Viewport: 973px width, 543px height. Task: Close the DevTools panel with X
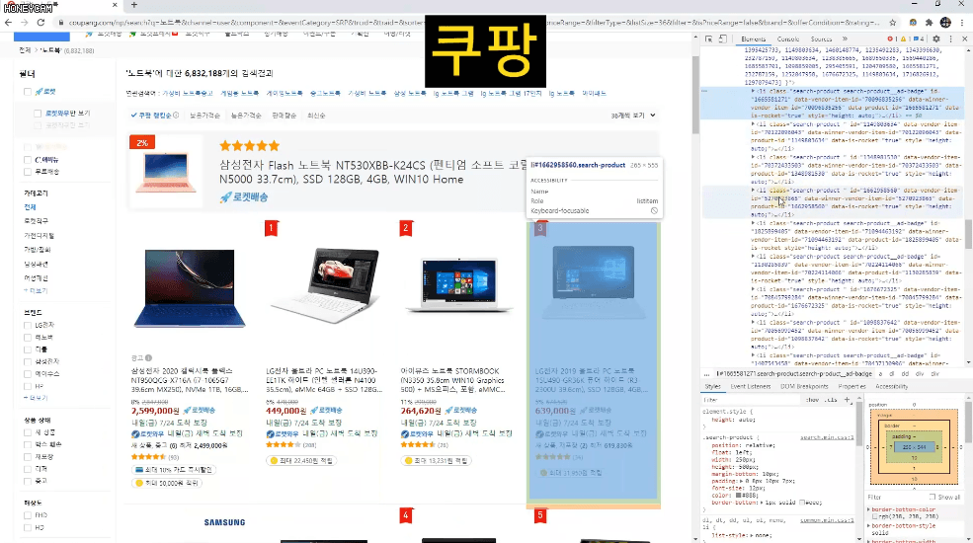964,39
